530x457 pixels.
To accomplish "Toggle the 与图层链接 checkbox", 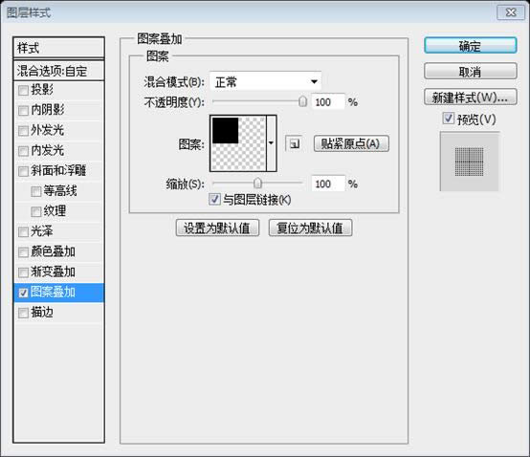I will click(x=214, y=199).
